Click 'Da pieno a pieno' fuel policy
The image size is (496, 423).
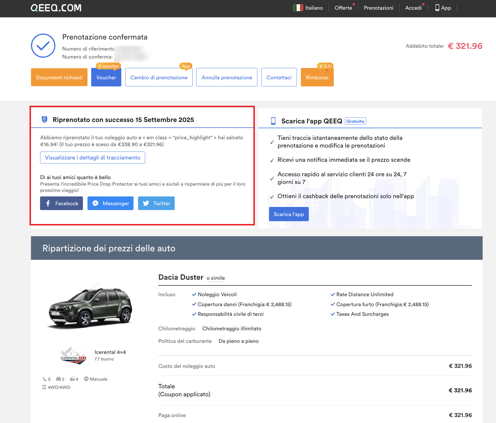239,341
